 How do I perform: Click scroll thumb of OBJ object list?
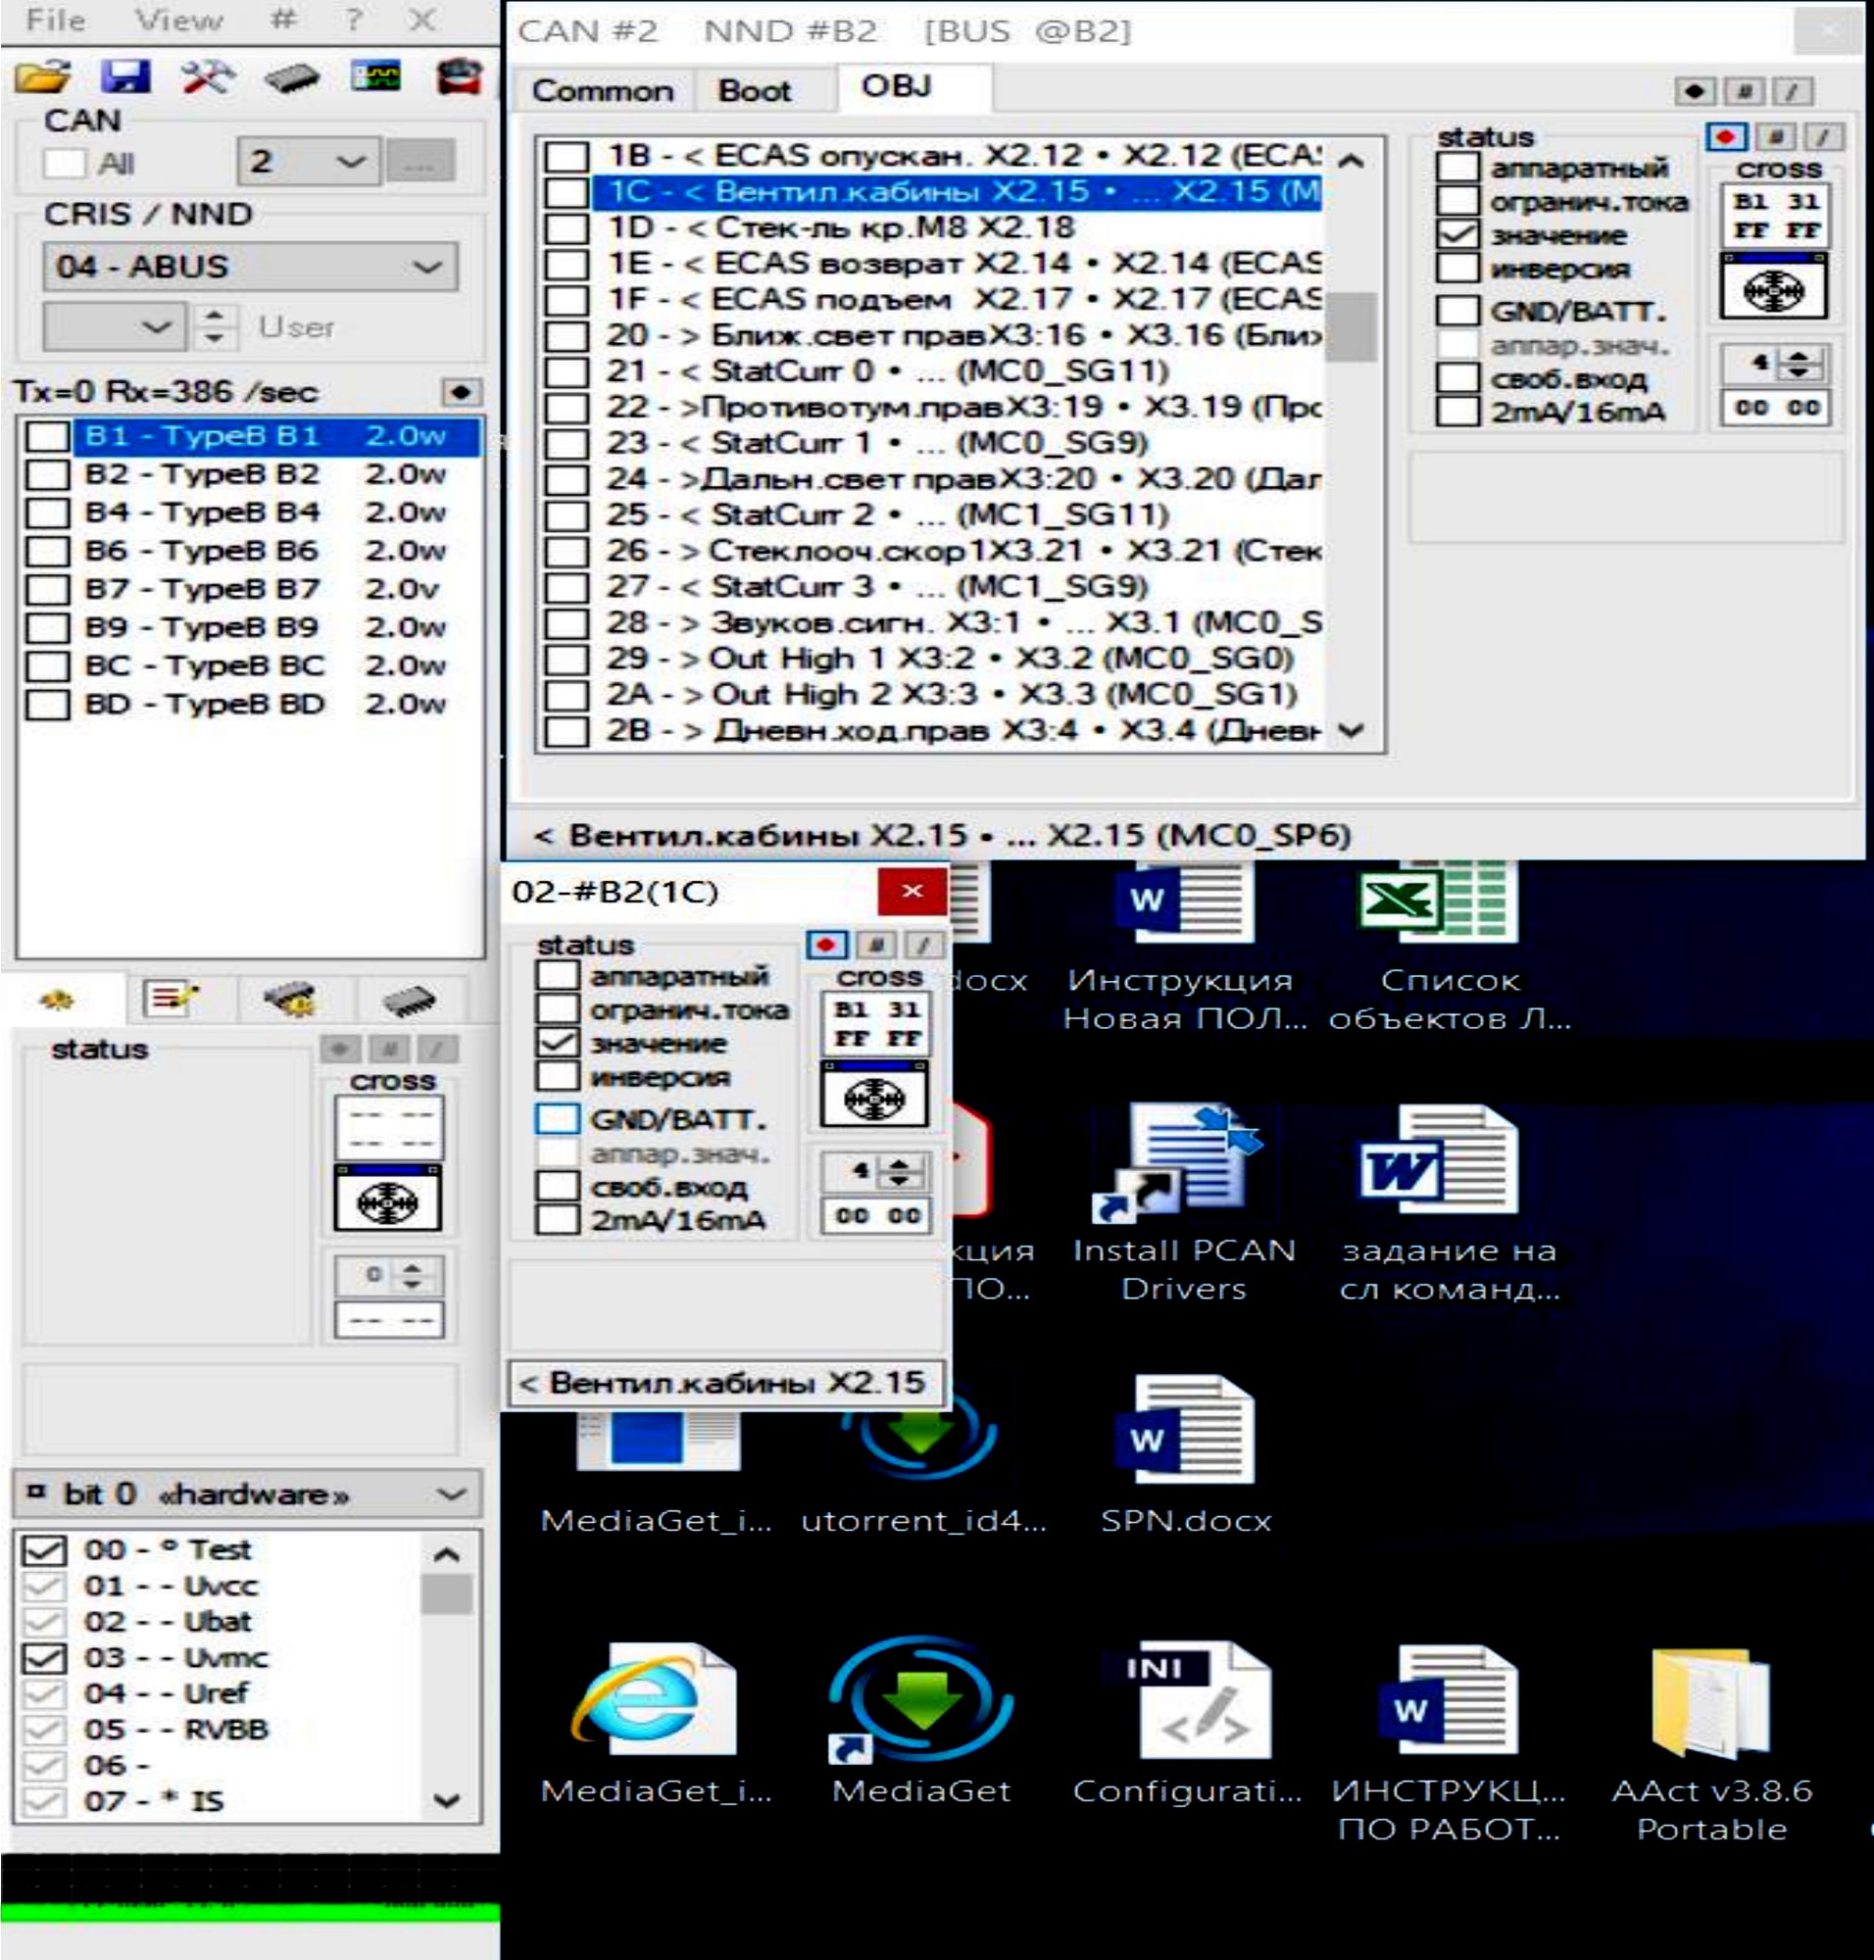coord(1353,326)
